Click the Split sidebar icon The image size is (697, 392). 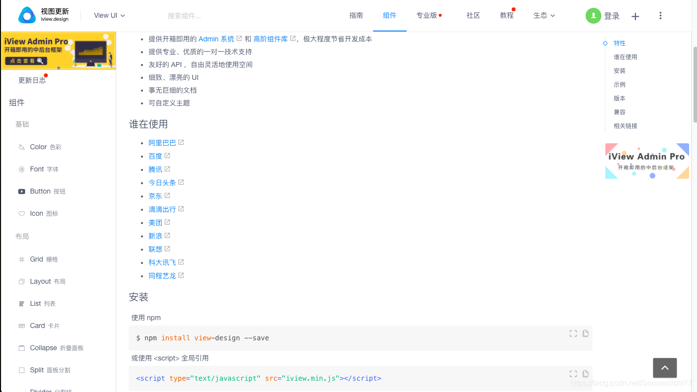pos(22,370)
